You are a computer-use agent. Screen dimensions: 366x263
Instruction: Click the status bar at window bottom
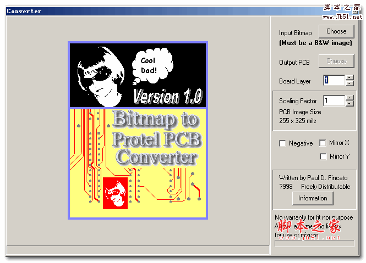pyautogui.click(x=138, y=250)
